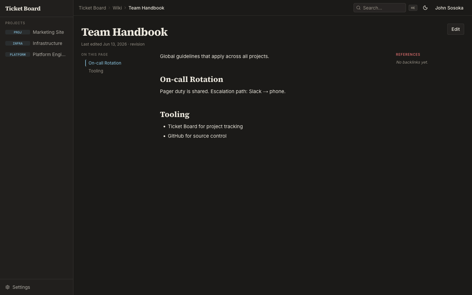Viewport: 472px width, 295px height.
Task: Toggle dark mode moon icon
Action: [425, 8]
